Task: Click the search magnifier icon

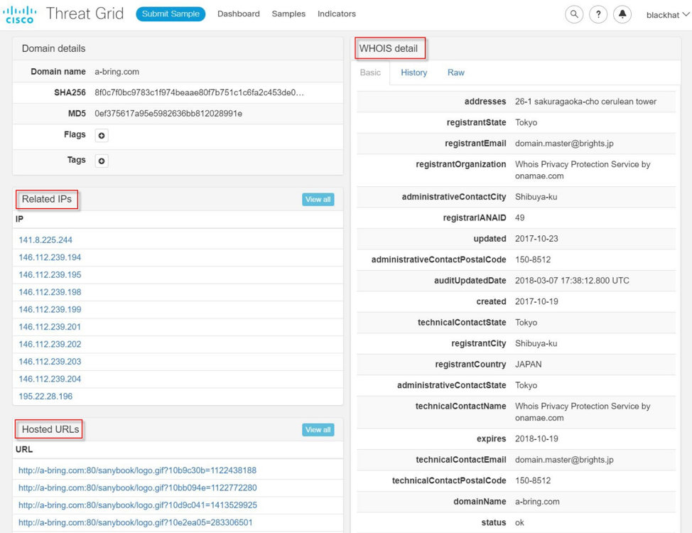Action: point(574,14)
